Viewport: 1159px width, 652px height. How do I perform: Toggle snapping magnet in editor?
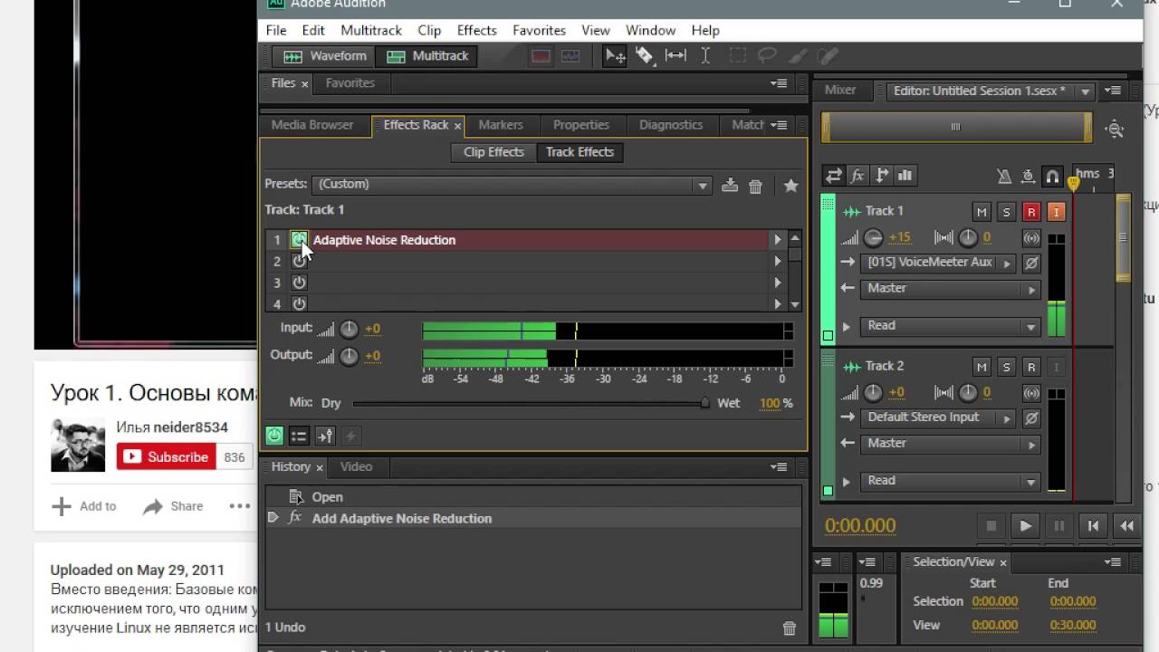(1052, 177)
